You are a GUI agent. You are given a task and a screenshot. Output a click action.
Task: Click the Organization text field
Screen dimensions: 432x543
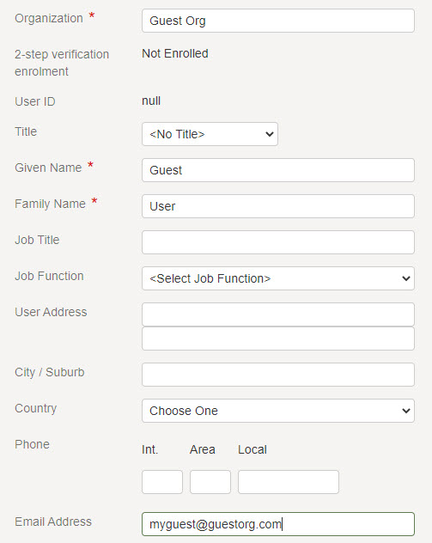278,21
